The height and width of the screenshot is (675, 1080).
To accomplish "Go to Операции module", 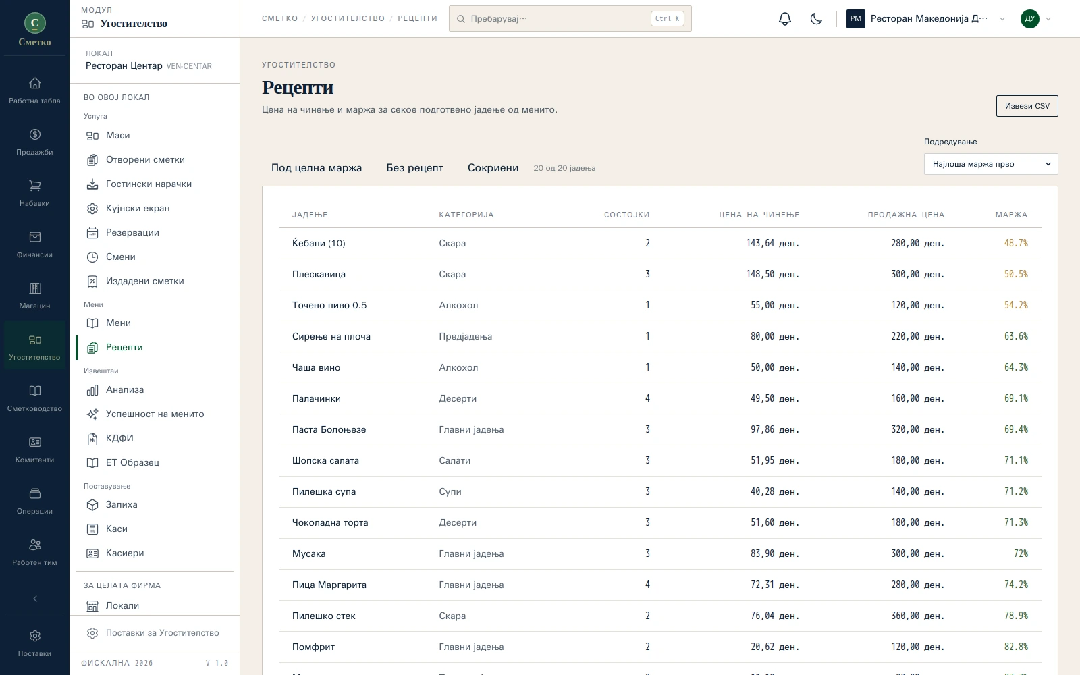I will coord(34,502).
